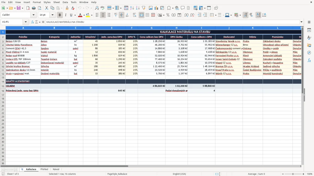
Task: Open Sidebar Gallery deck
Action: 309,45
